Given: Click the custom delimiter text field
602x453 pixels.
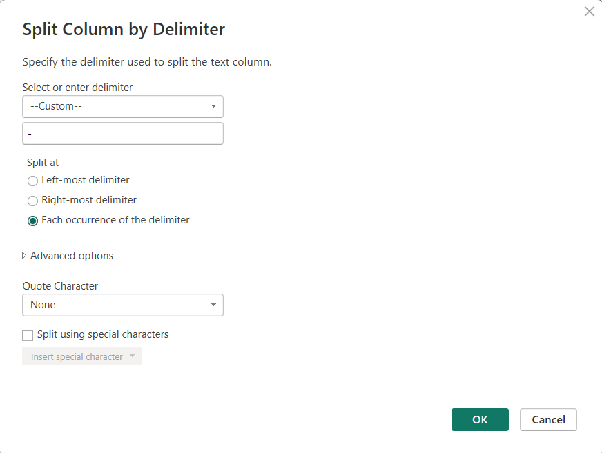Looking at the screenshot, I should click(123, 134).
